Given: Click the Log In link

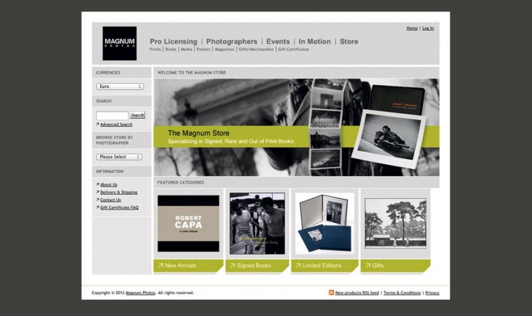Looking at the screenshot, I should [428, 28].
